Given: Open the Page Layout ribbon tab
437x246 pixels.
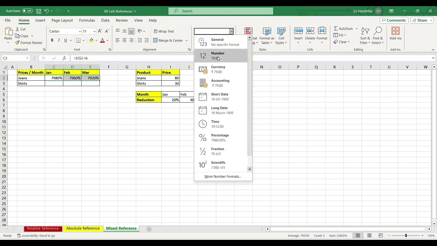Looking at the screenshot, I should point(62,20).
